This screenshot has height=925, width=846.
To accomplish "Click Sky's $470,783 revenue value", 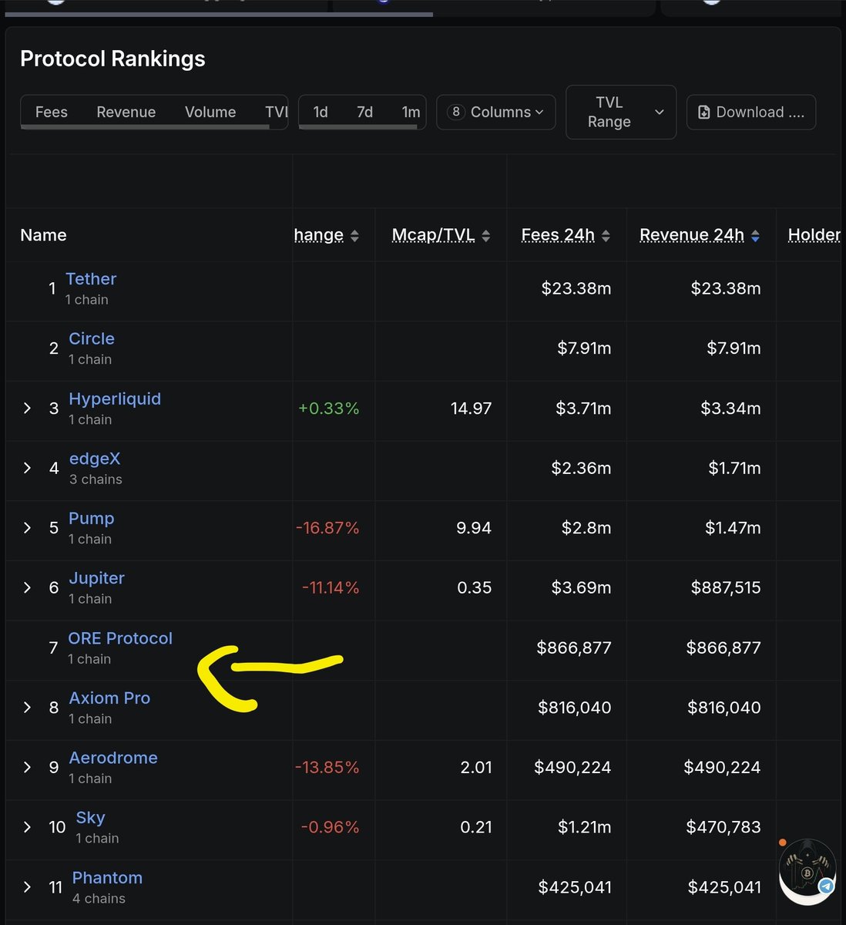I will (723, 827).
